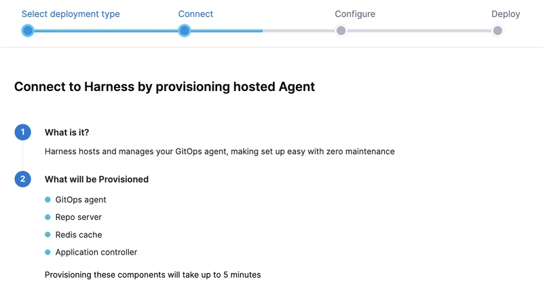Click the numbered step 1 badge

coord(23,132)
